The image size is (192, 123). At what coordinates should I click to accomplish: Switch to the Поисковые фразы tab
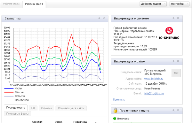17,114
